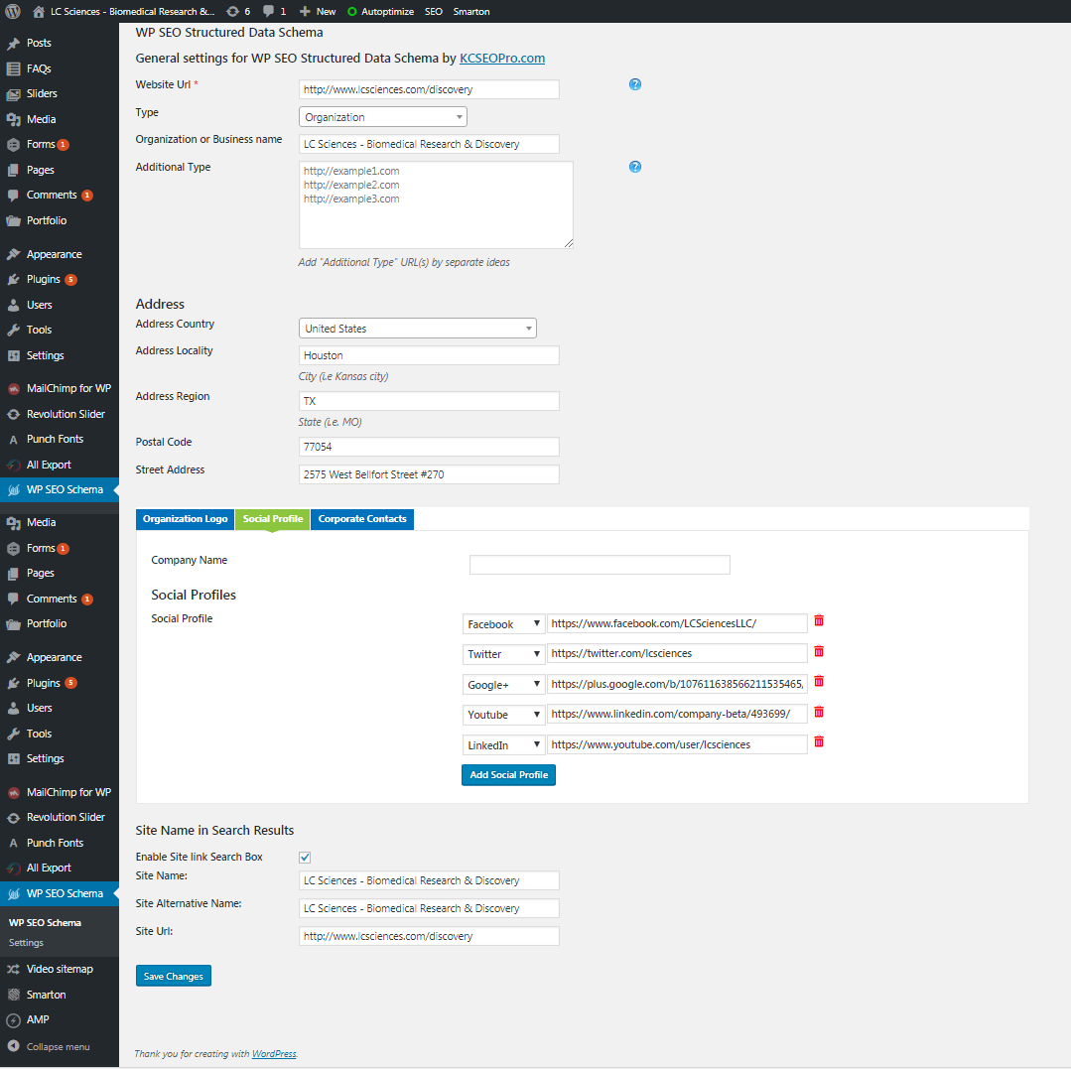Open the Youtube social network dropdown

tap(503, 716)
